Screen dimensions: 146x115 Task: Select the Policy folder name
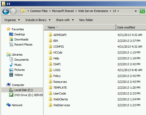57,76
